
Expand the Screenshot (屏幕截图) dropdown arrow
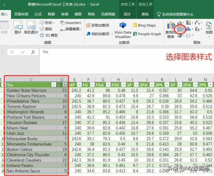tap(81, 29)
